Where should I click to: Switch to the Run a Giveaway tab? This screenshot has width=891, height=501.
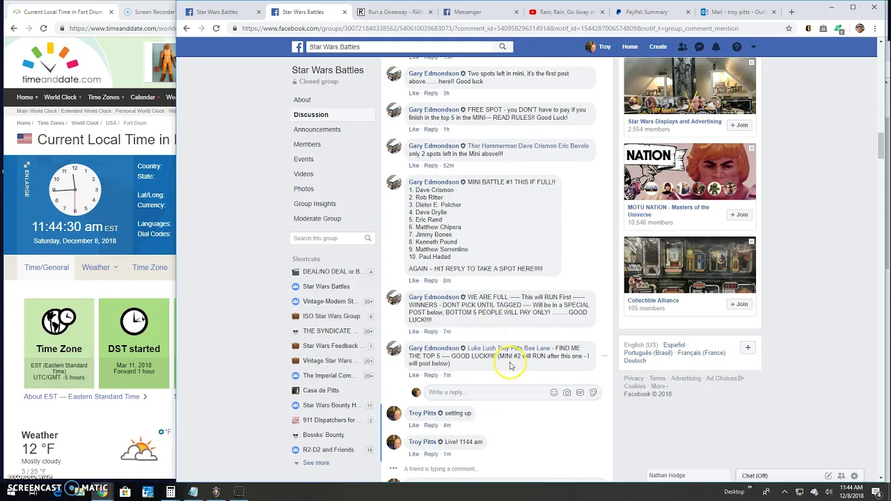394,12
